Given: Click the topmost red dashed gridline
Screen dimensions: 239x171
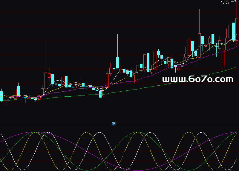Looking at the screenshot, I should click(90, 12).
